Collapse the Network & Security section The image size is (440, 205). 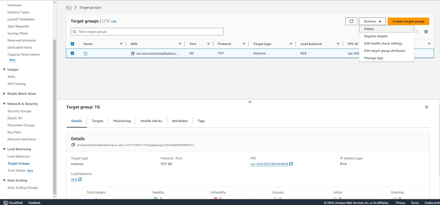(x=4, y=104)
